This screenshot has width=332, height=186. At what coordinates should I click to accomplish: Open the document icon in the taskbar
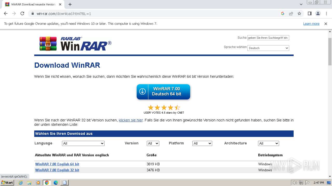(x=65, y=183)
